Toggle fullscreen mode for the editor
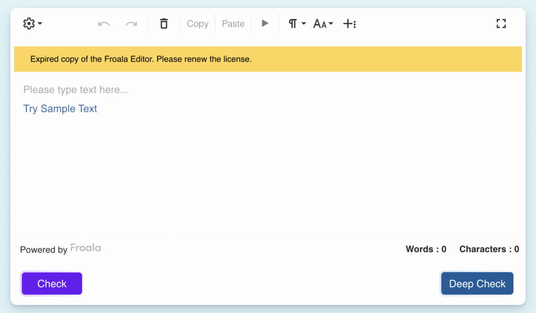 tap(501, 24)
